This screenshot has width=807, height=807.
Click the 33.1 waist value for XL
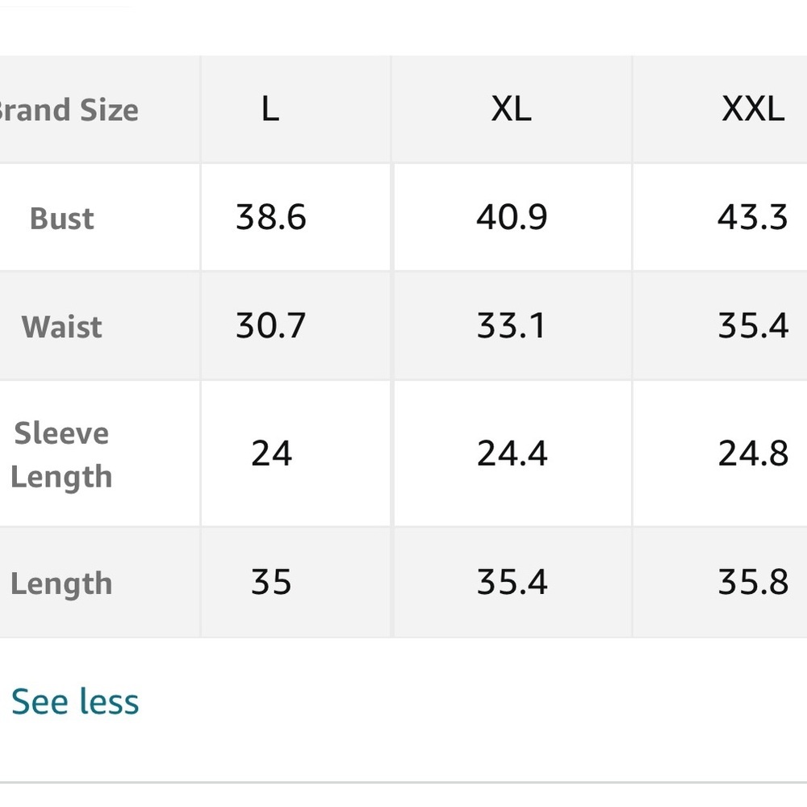(x=512, y=325)
